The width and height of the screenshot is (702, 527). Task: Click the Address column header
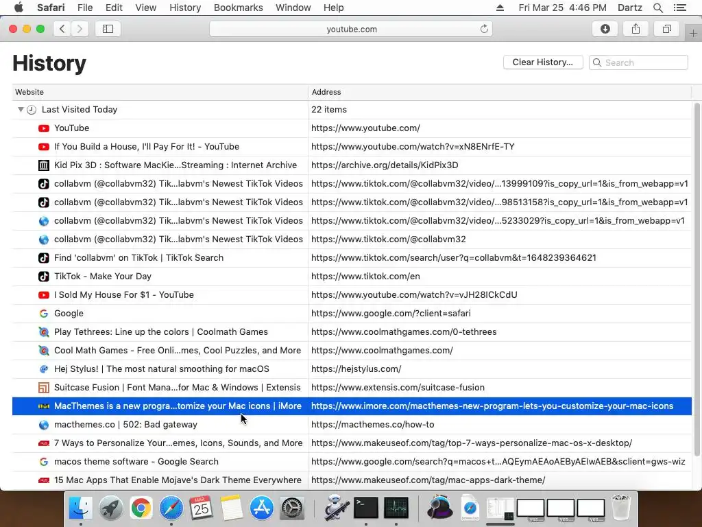tap(500, 92)
